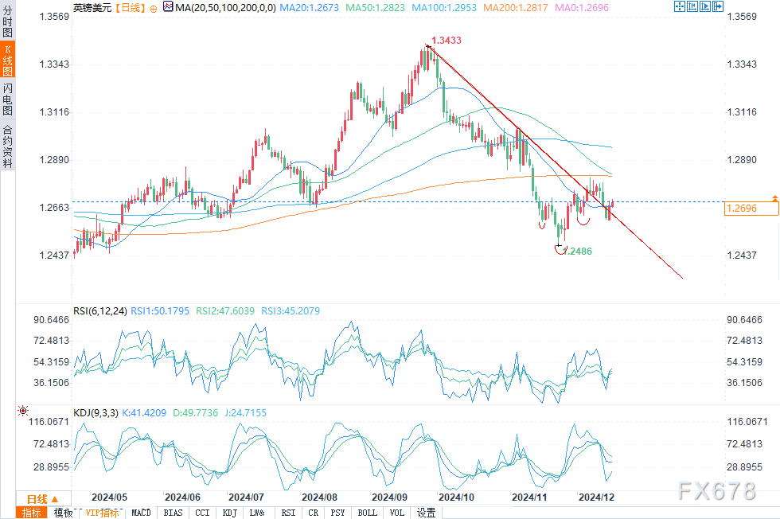This screenshot has height=519, width=780.
Task: Click the 2024/10 date on time axis
Action: tap(456, 497)
